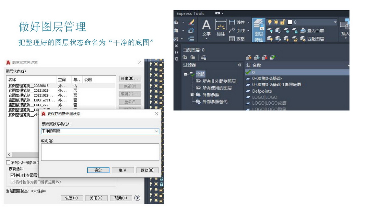Screen dimensions: 389x218
Task: Click New Layer Frozen in Viewports icon
Action: coord(256,57)
